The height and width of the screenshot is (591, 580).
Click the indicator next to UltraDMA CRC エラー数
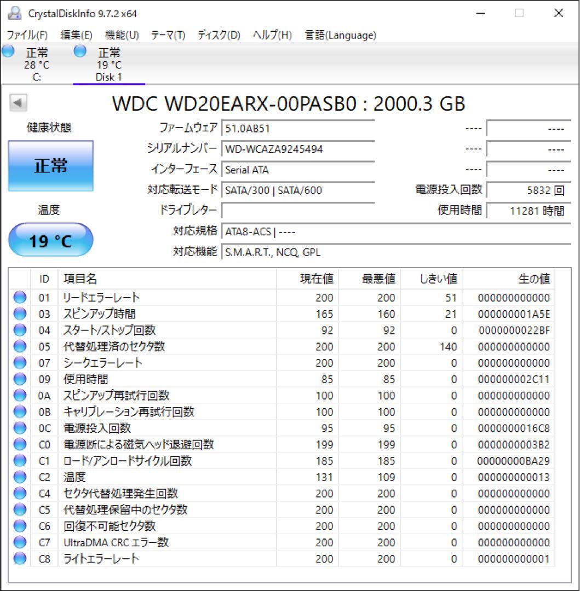[20, 542]
